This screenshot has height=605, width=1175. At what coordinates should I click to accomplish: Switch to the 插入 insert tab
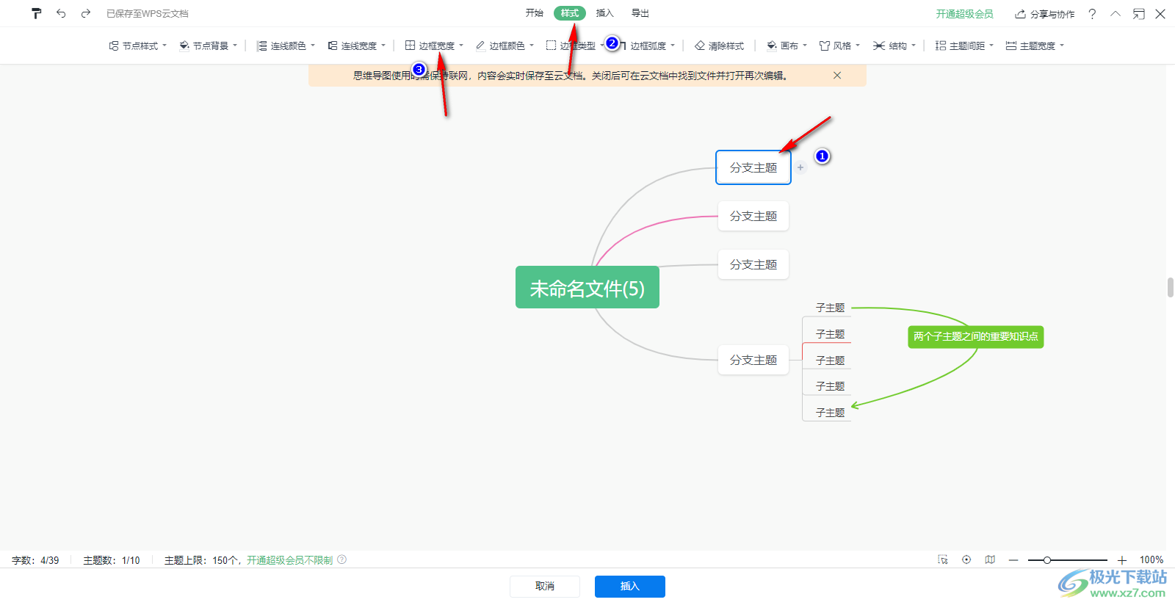pyautogui.click(x=605, y=13)
